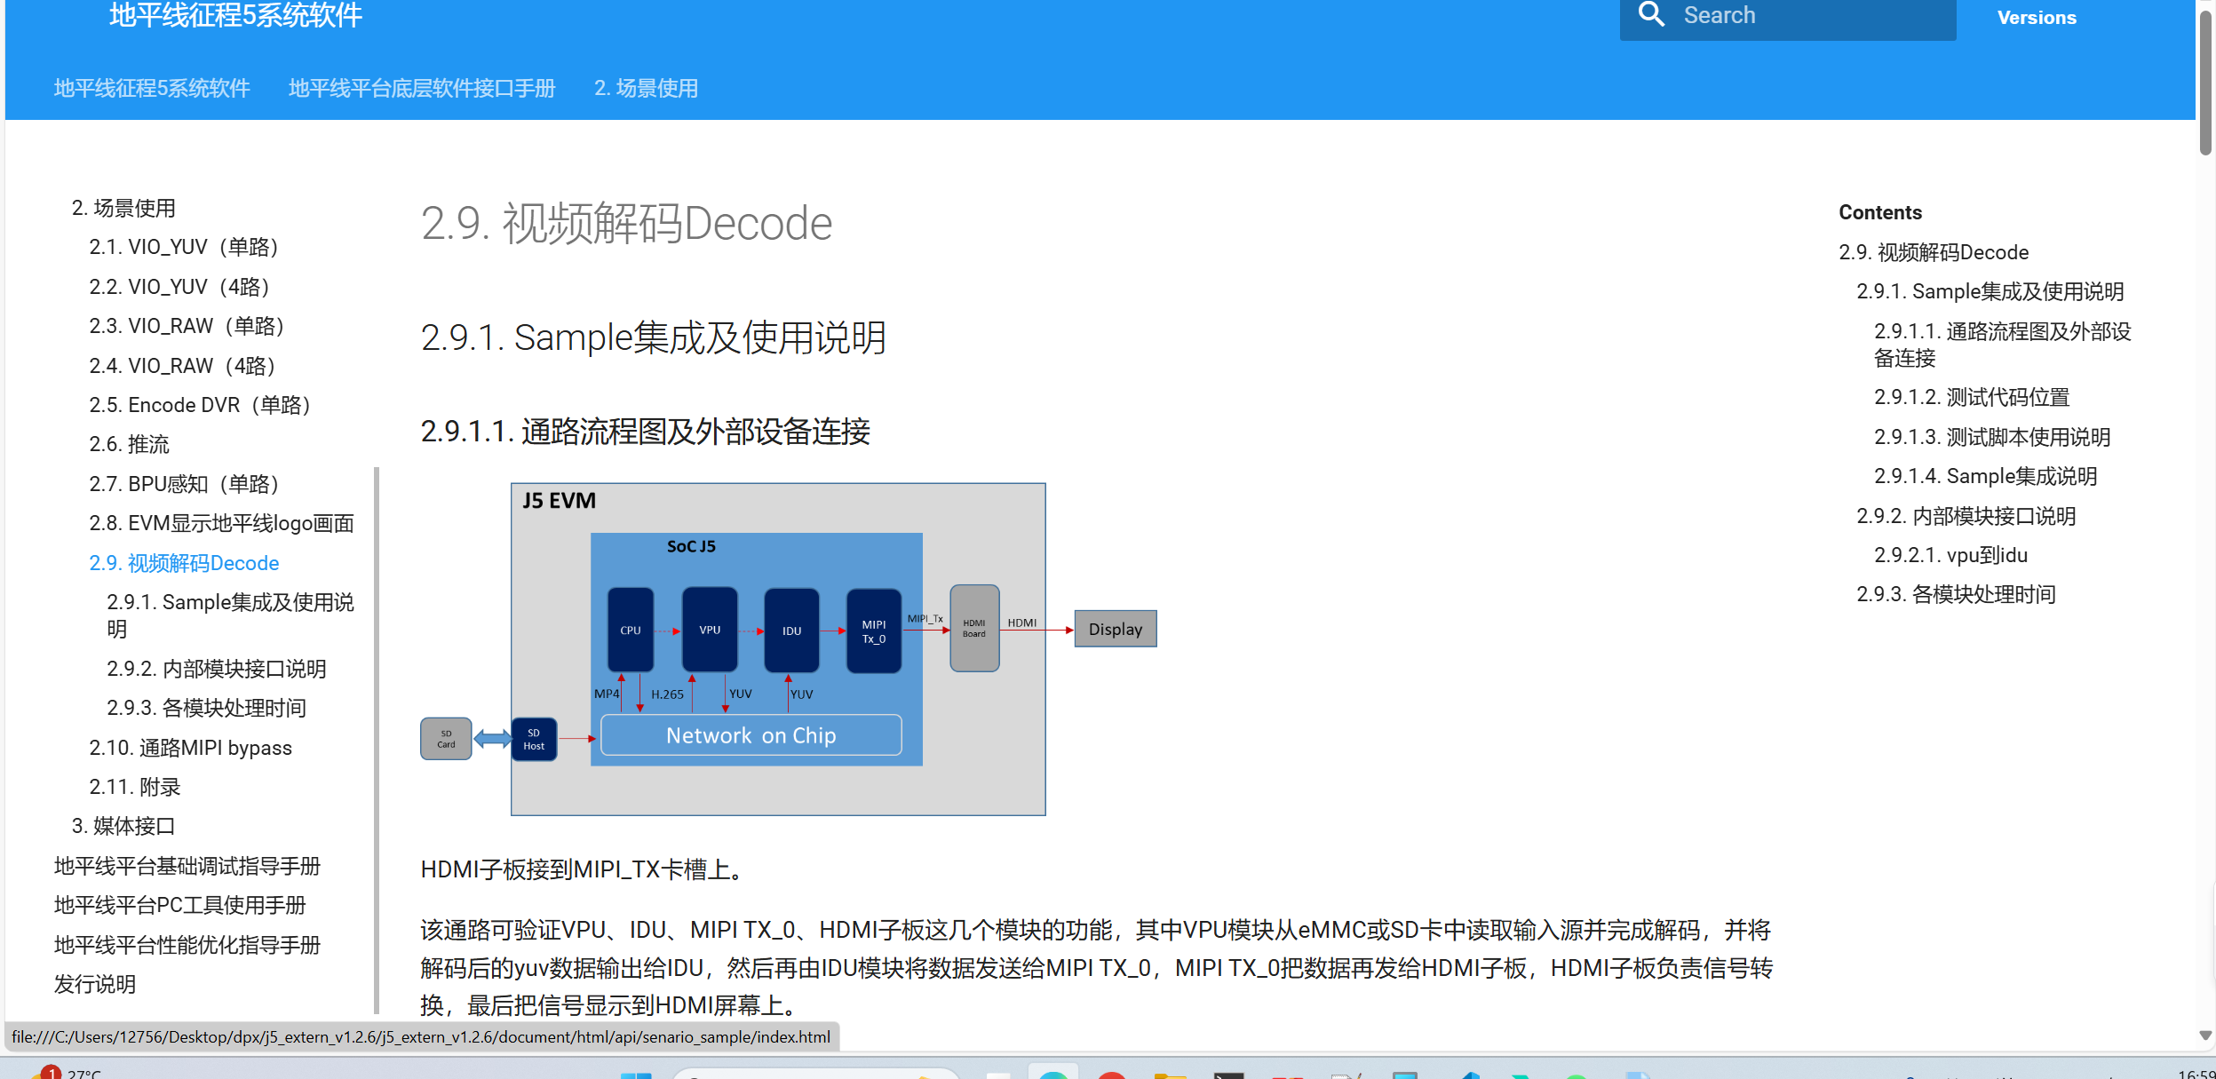
Task: Open 2.9.2. 内部模块接口说明 in the sidebar
Action: click(x=216, y=669)
